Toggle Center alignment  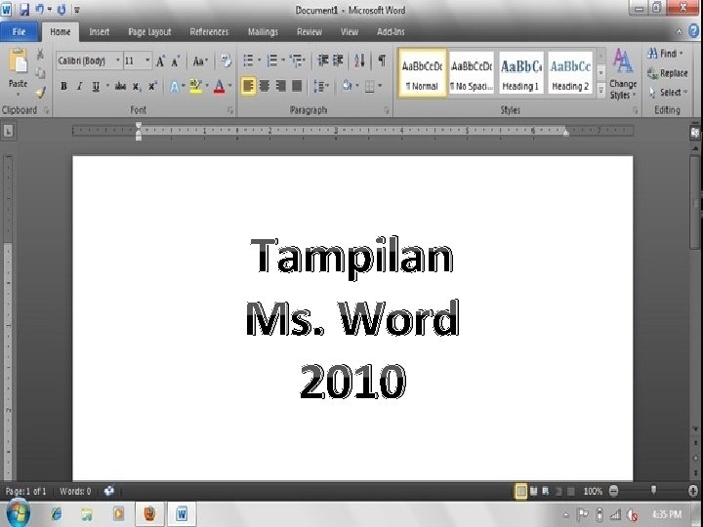point(265,86)
